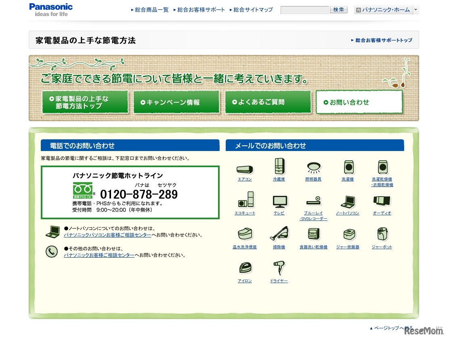This screenshot has height=340, width=449.
Task: Choose the washing machine (洗濯機) icon
Action: pyautogui.click(x=348, y=167)
